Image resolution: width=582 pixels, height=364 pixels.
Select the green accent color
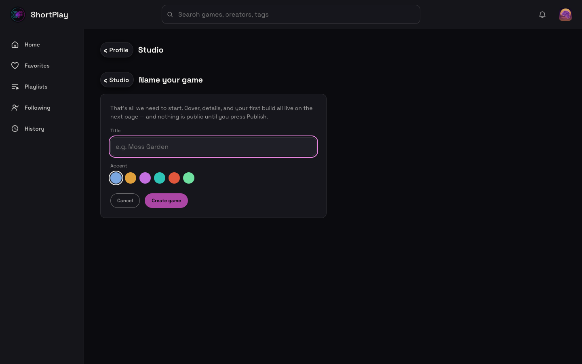tap(189, 178)
